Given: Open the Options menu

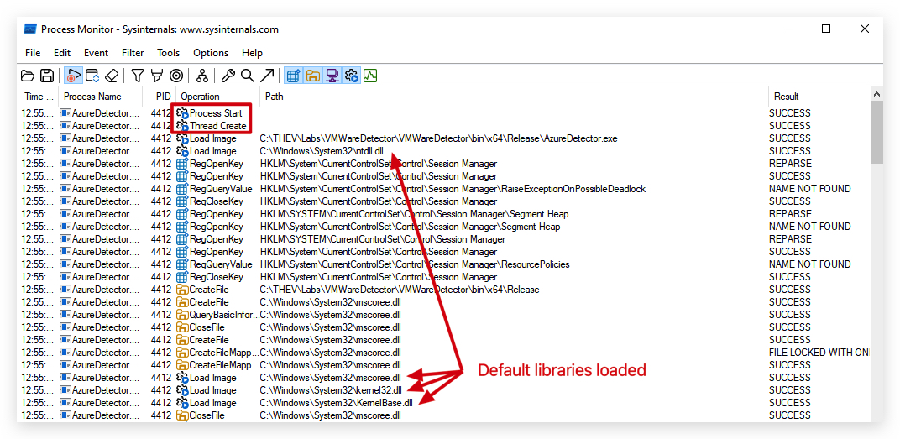Looking at the screenshot, I should [x=211, y=53].
